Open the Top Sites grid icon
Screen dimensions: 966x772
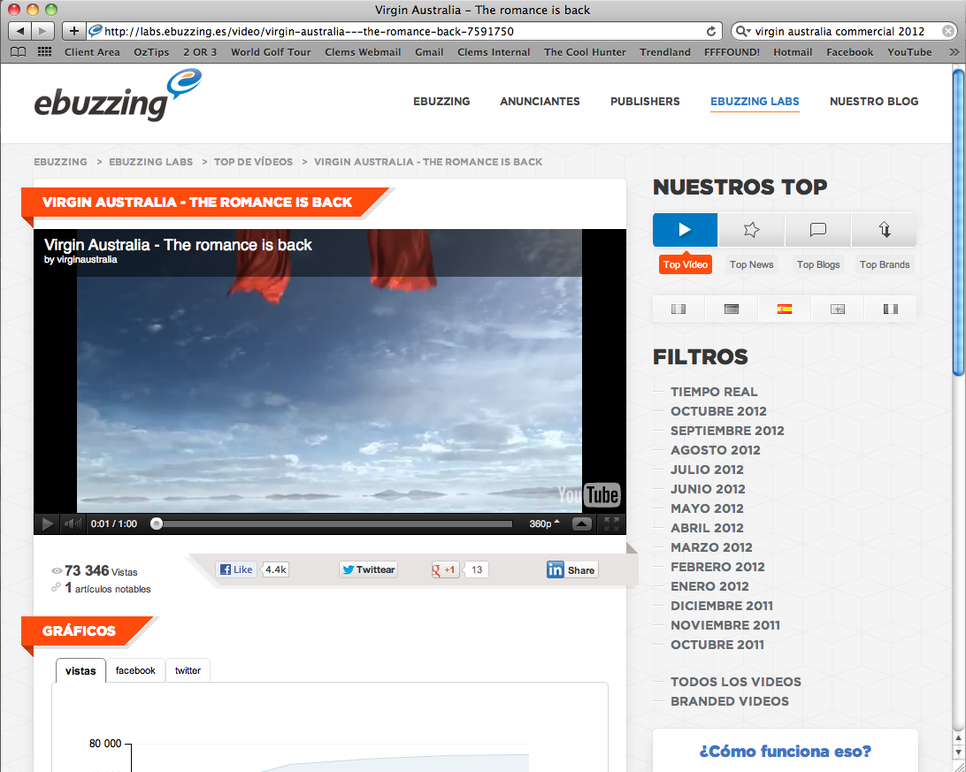coord(44,52)
